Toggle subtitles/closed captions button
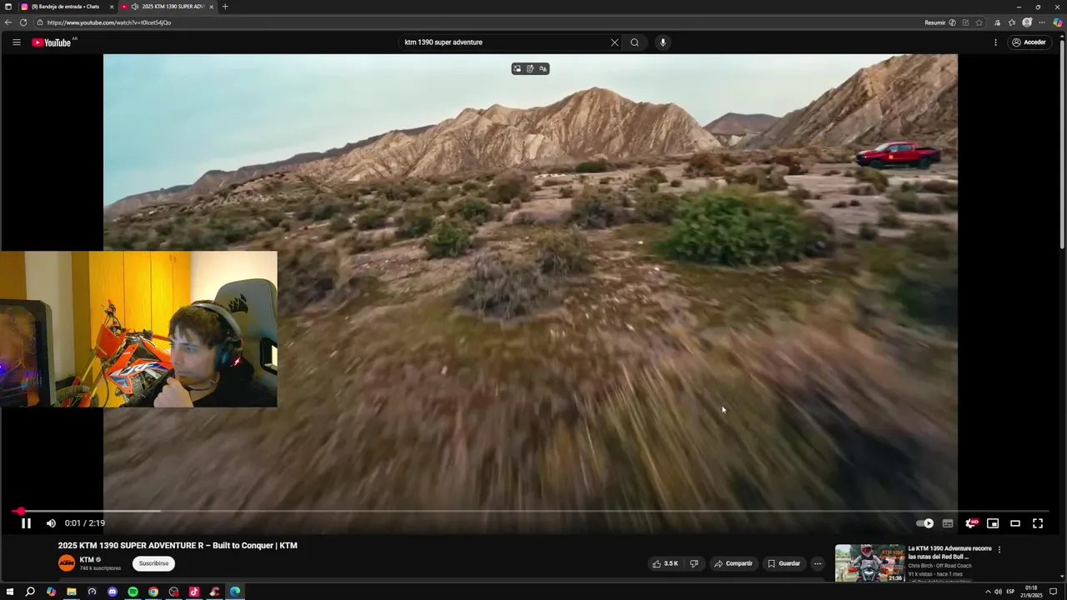 click(x=948, y=523)
